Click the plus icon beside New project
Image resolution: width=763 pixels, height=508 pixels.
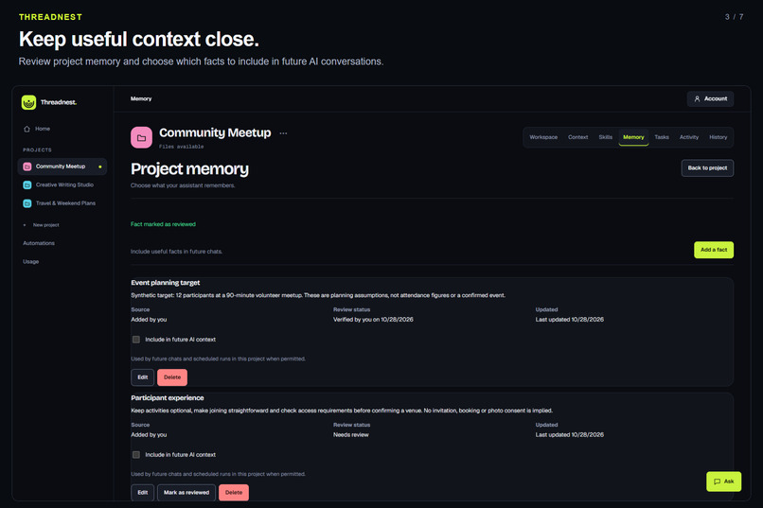(25, 225)
